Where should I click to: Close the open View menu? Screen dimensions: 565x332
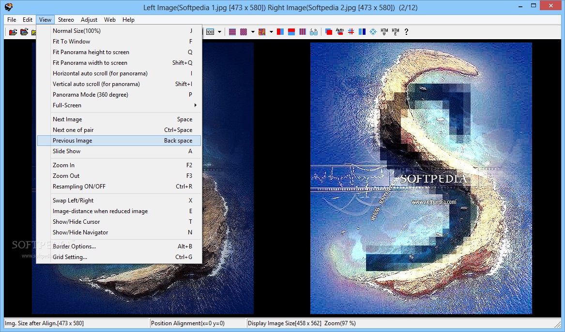pyautogui.click(x=45, y=20)
